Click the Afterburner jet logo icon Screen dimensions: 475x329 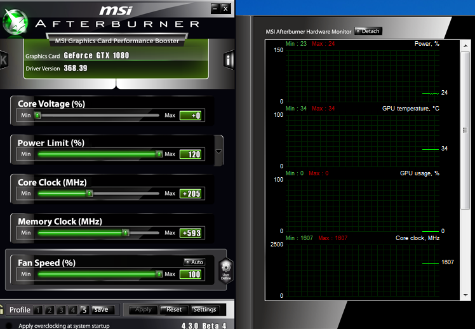tap(15, 22)
